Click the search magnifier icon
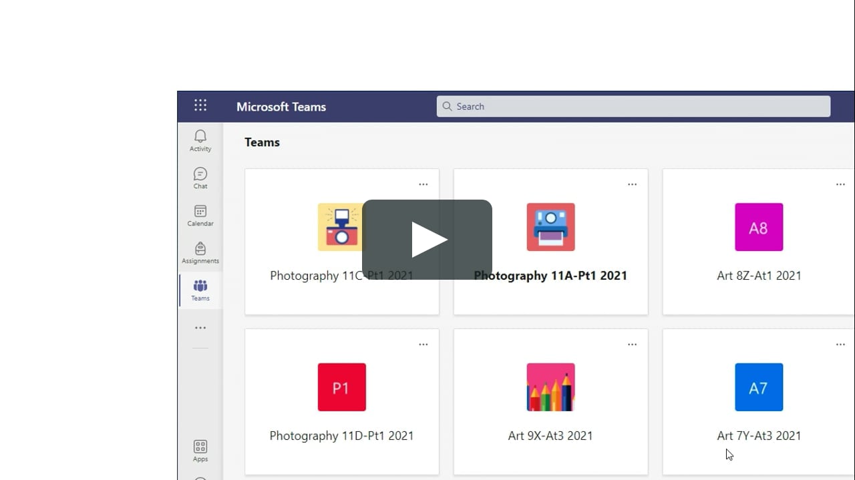This screenshot has width=855, height=480. click(x=448, y=106)
